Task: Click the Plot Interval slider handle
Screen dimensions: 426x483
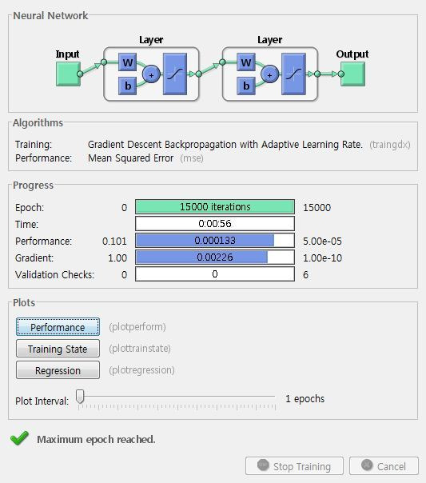Action: pyautogui.click(x=80, y=397)
